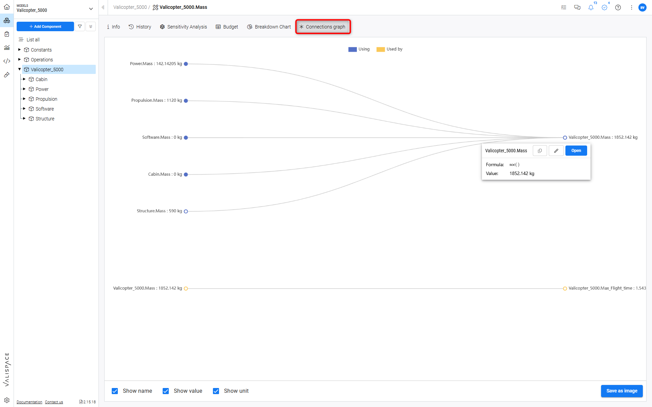The height and width of the screenshot is (407, 652).
Task: Open the scripting code icon in sidebar
Action: (7, 61)
